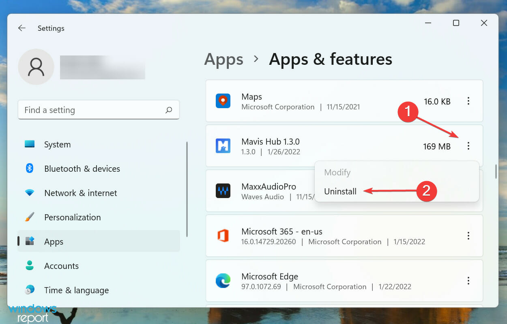Image resolution: width=507 pixels, height=324 pixels.
Task: Click the Microsoft Edge title
Action: [270, 277]
